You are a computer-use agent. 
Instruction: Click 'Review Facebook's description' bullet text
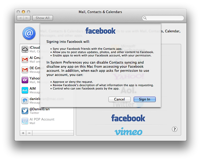point(103,85)
